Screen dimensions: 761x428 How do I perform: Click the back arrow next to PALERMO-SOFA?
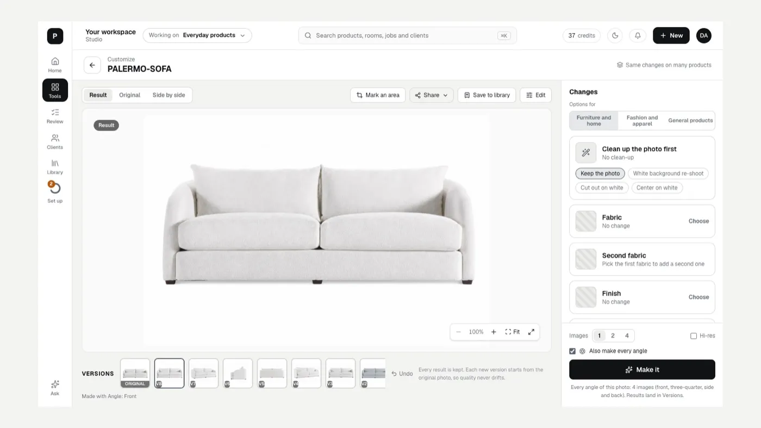[92, 65]
